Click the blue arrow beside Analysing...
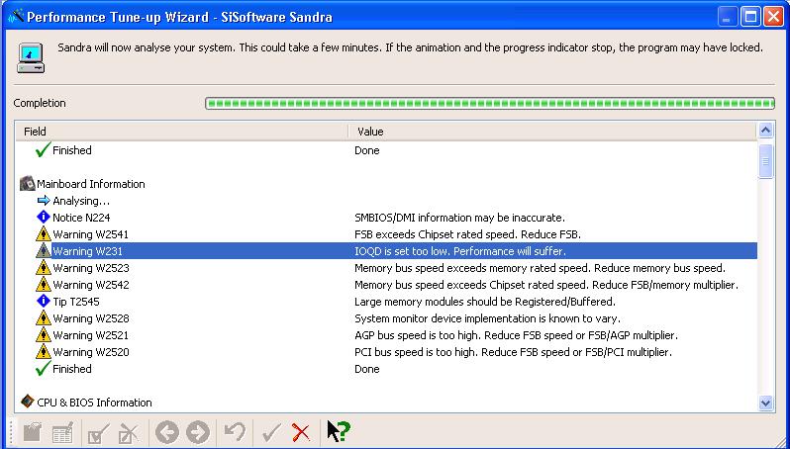Screen dimensions: 790x449 tap(44, 201)
